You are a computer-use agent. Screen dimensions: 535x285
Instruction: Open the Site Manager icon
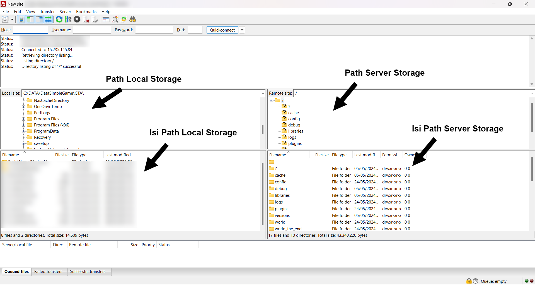point(5,19)
